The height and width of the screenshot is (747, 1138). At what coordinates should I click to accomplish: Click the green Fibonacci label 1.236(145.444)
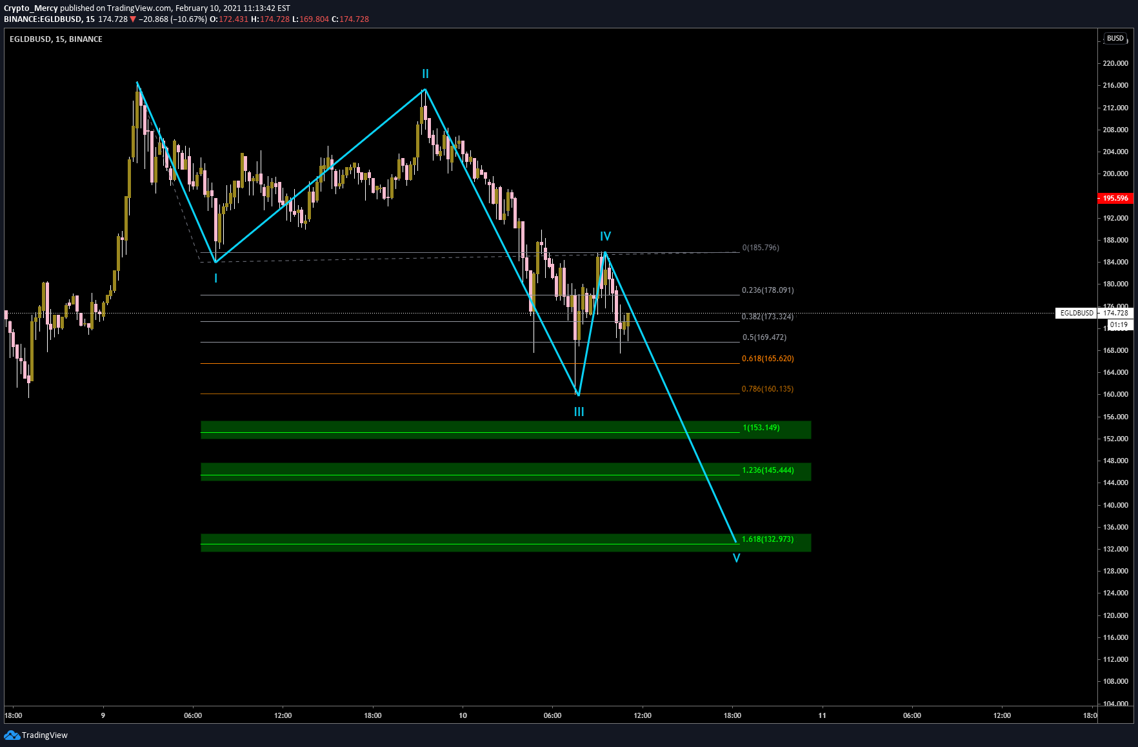coord(768,470)
